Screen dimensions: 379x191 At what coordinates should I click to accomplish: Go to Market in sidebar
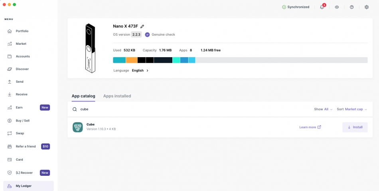pyautogui.click(x=28, y=44)
